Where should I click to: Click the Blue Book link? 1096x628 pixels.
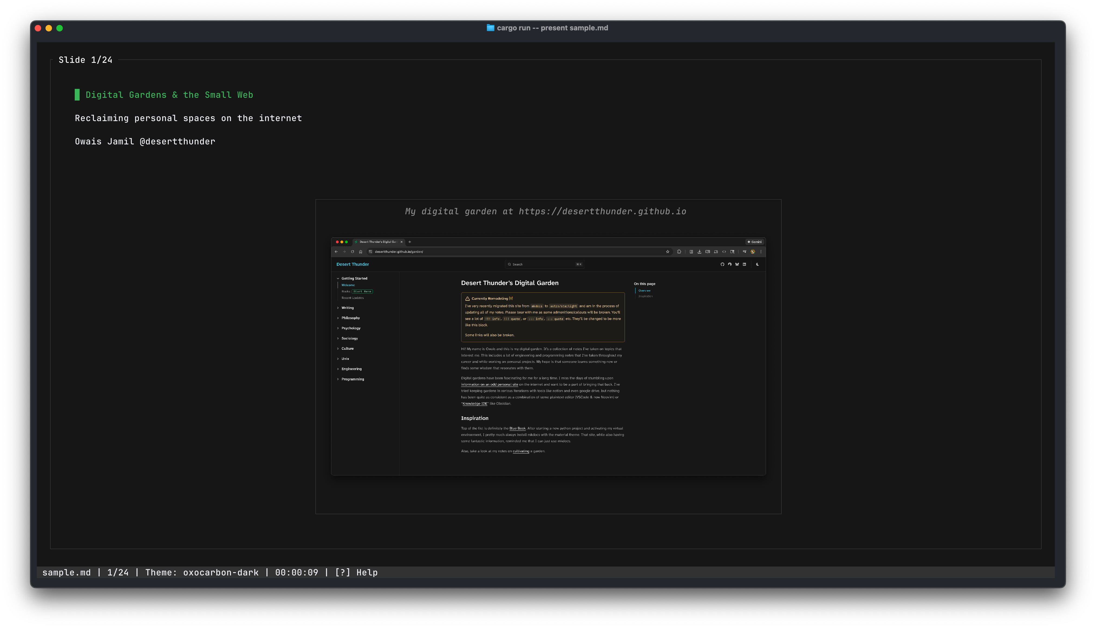[517, 429]
